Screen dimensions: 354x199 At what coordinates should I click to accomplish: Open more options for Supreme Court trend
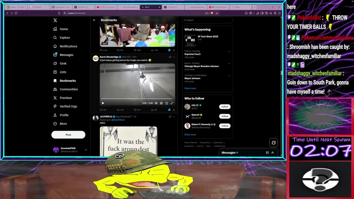(x=229, y=51)
